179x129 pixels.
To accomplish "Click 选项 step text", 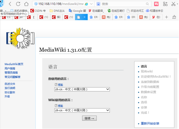I will click(x=144, y=102).
